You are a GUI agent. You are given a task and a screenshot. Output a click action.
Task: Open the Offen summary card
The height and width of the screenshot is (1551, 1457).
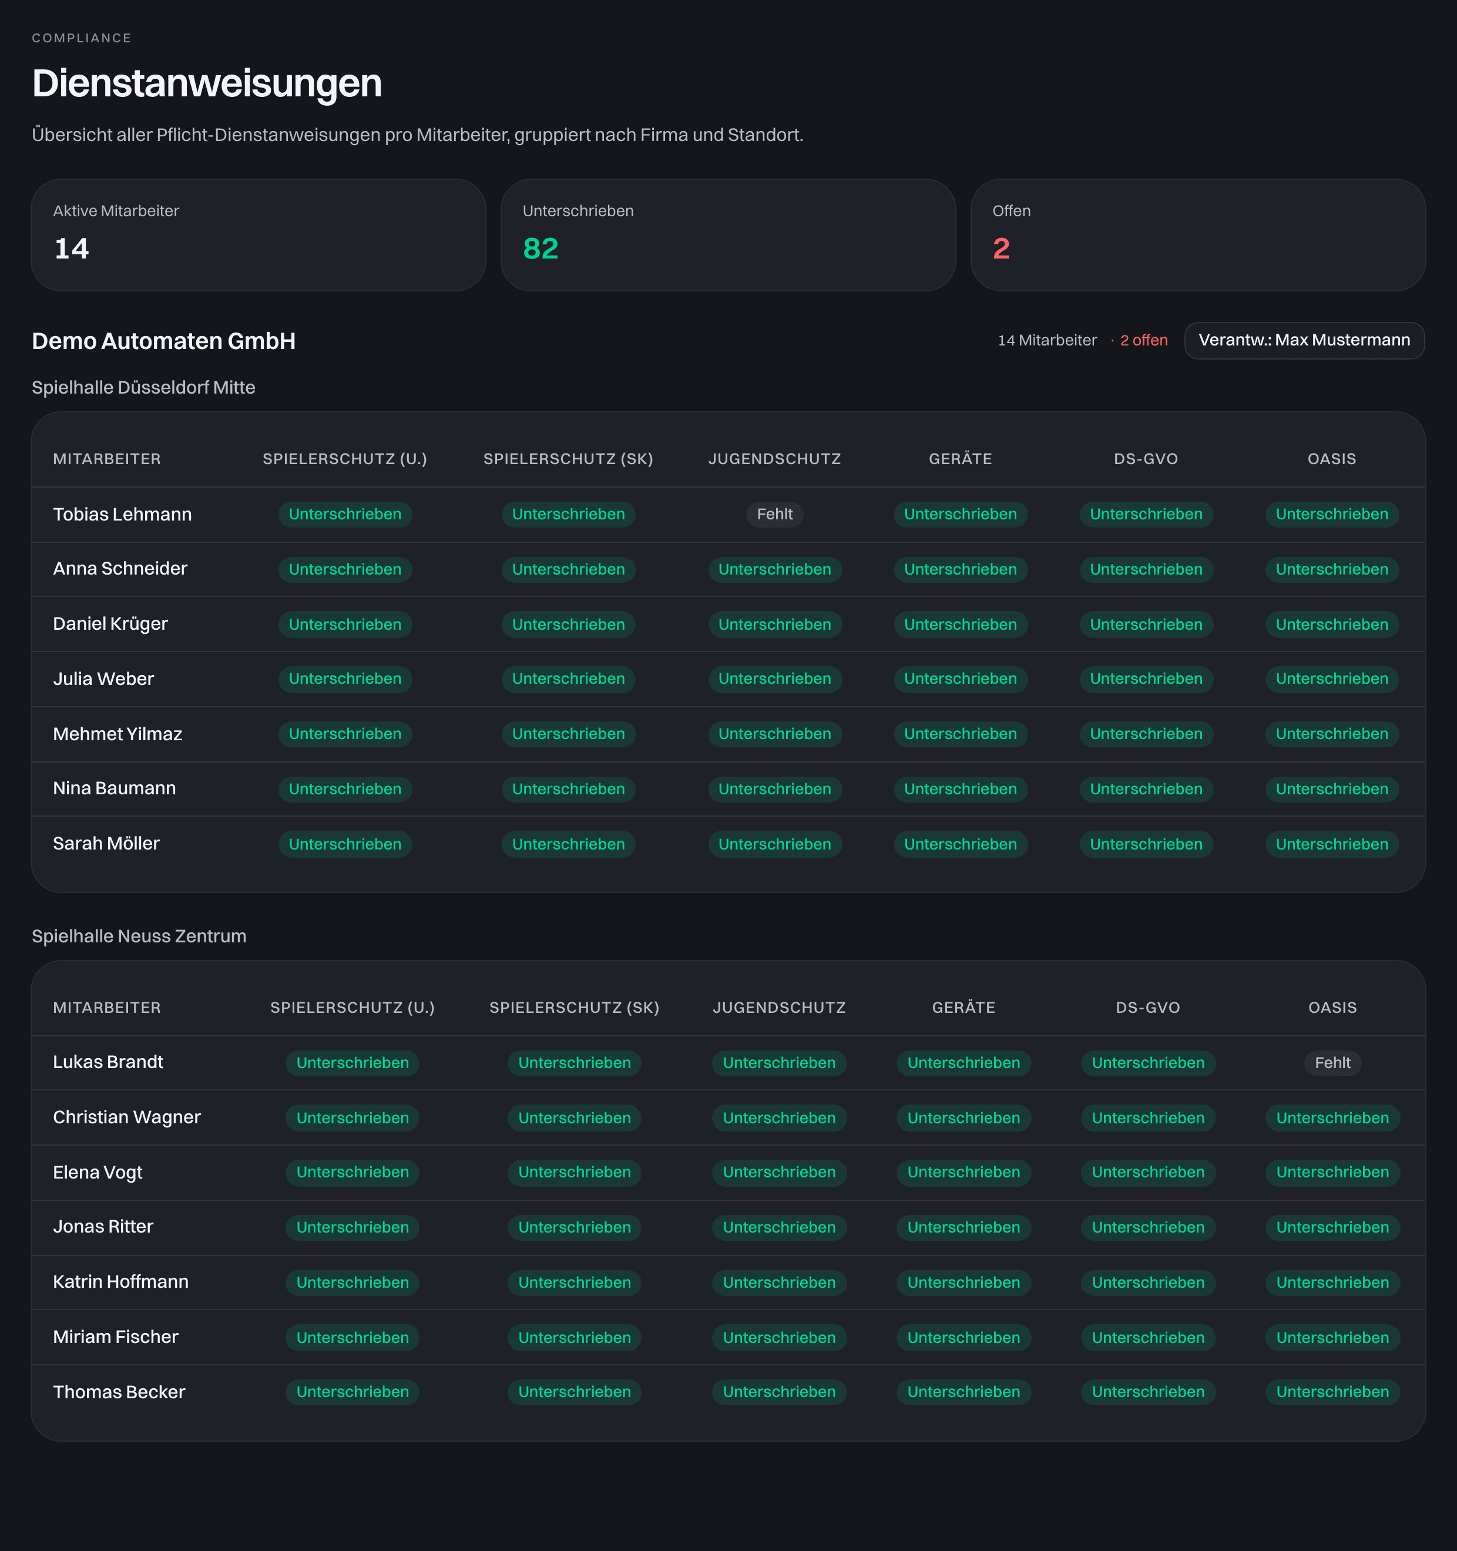click(1198, 235)
